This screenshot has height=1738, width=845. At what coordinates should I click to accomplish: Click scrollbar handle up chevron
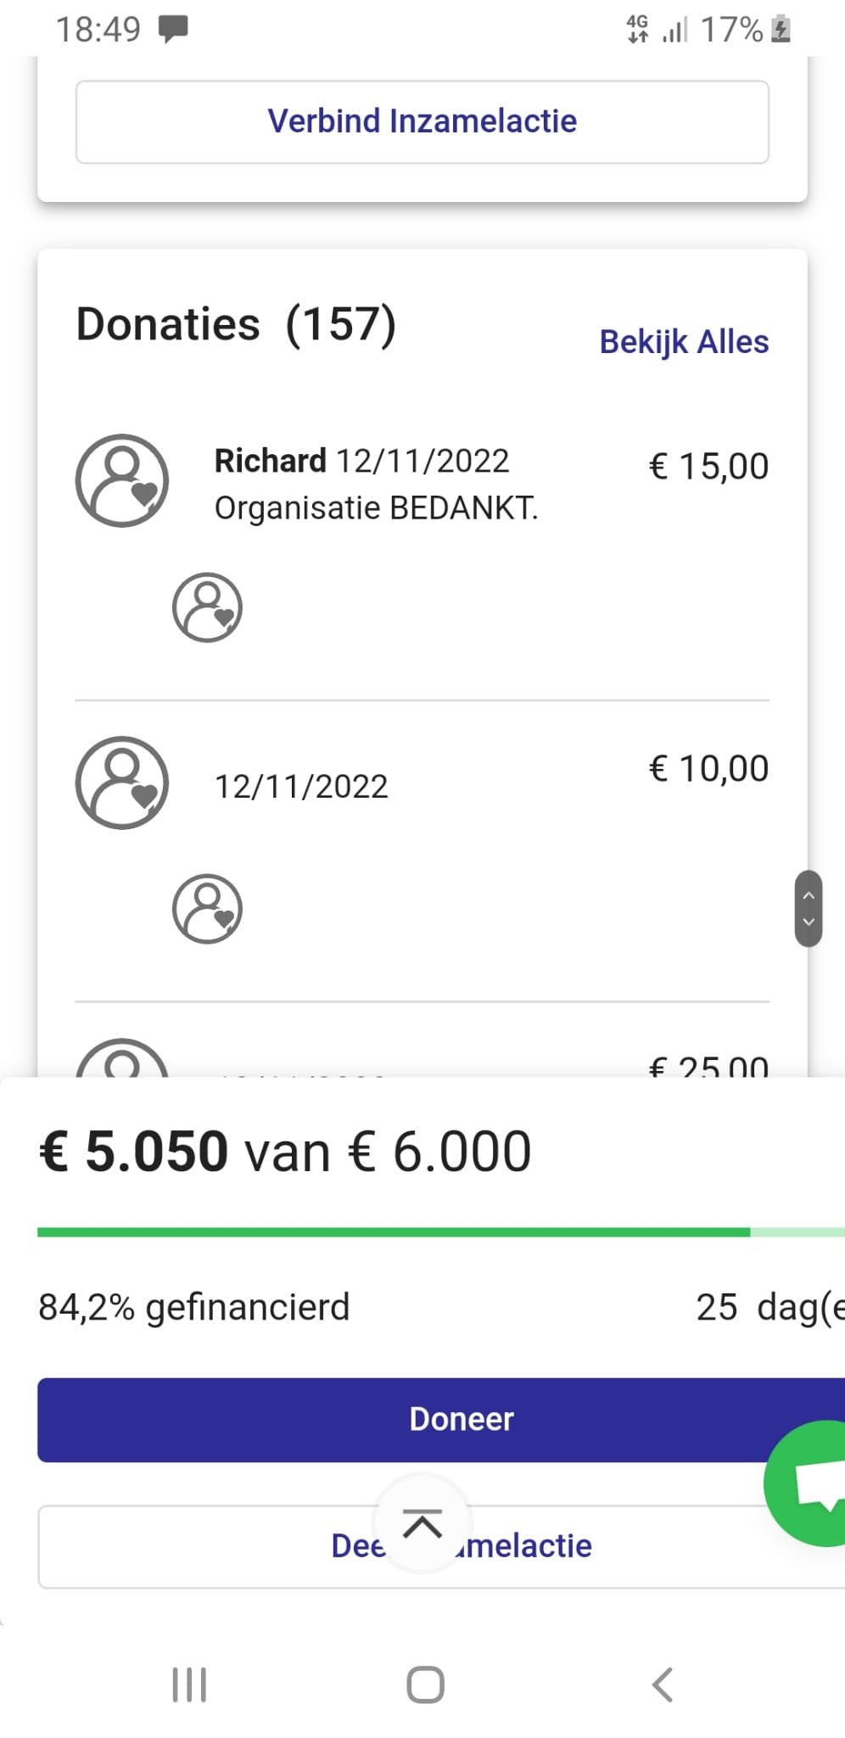pos(809,895)
